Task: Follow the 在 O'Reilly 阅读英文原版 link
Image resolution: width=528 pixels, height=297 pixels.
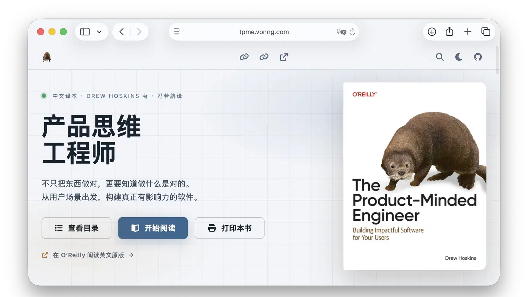Action: coord(88,255)
